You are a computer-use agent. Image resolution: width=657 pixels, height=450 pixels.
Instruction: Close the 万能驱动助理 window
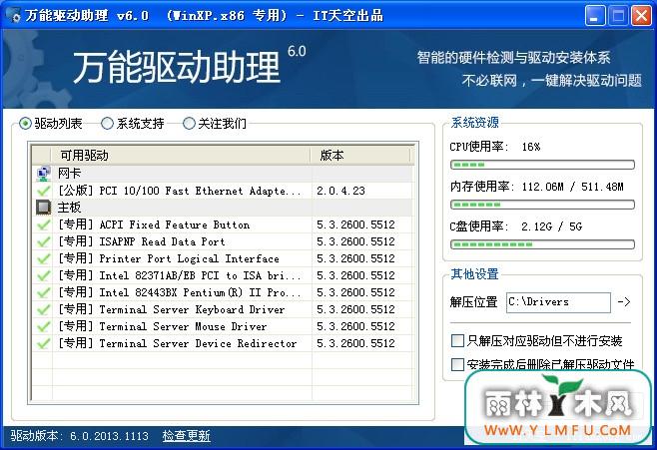click(x=641, y=16)
